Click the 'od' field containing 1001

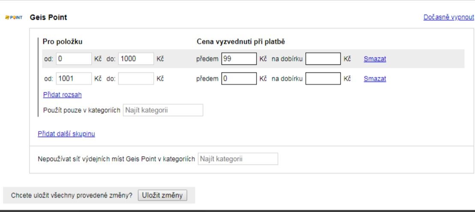pyautogui.click(x=74, y=78)
